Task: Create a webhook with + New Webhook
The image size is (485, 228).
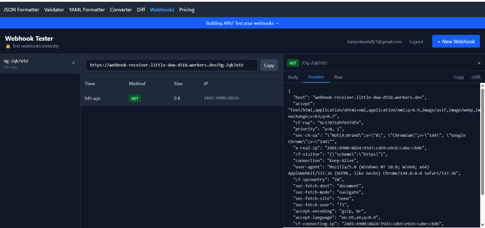Action: point(456,41)
